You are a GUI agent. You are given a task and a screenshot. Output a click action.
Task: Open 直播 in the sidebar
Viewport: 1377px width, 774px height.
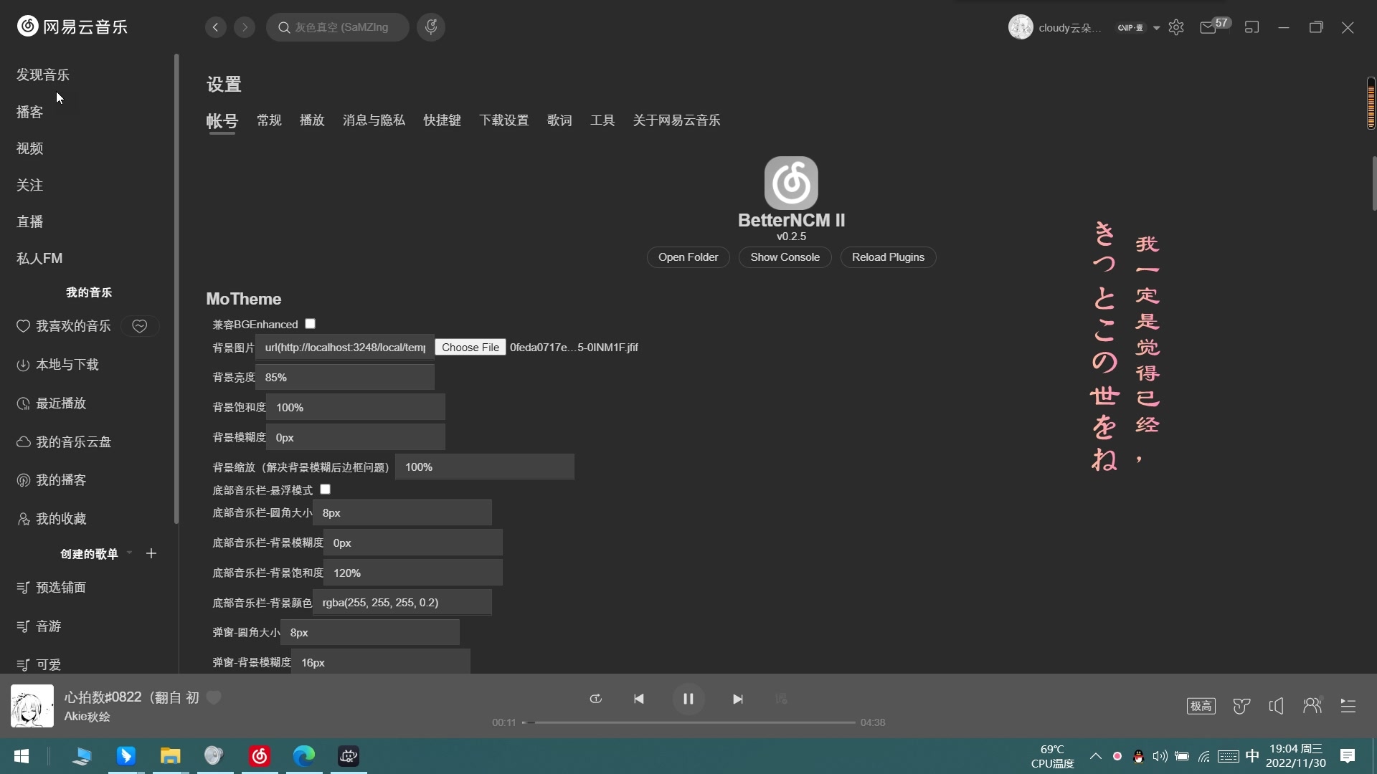point(29,221)
